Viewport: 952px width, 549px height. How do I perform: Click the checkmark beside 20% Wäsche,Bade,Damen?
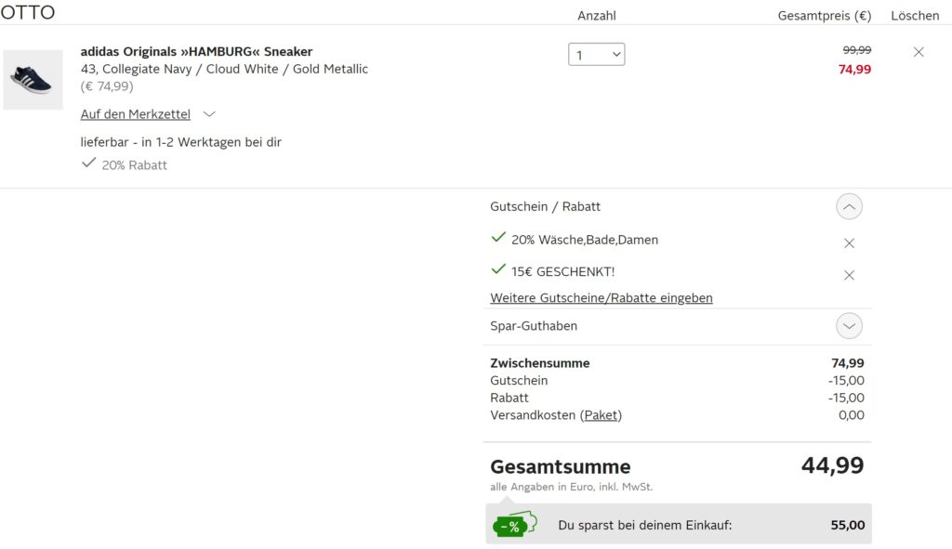tap(498, 237)
